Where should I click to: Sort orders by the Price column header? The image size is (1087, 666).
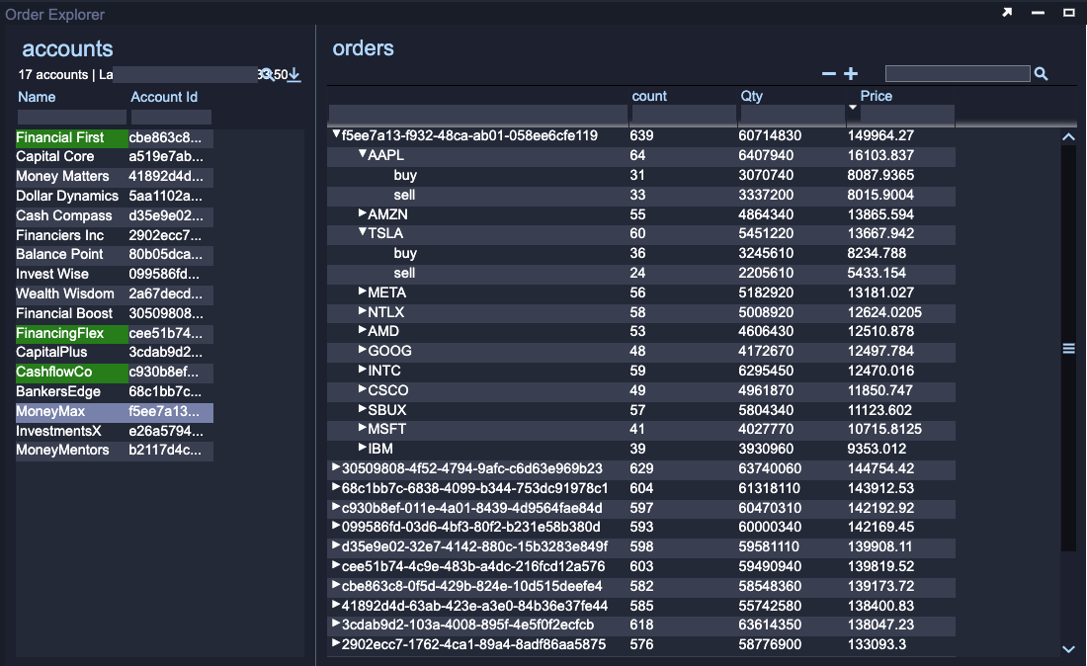pos(876,96)
